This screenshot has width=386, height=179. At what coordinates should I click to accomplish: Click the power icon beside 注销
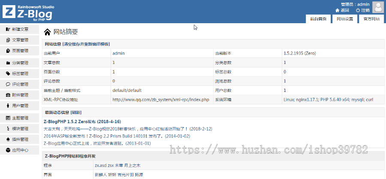[x=358, y=10]
